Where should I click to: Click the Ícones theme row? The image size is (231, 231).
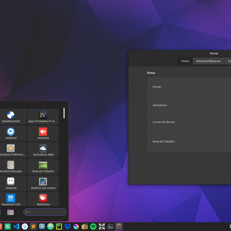[x=189, y=87]
